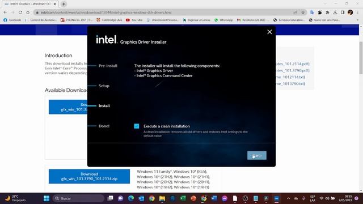Open the Chrome extensions puzzle icon
This screenshot has height=204, width=363.
327,12
